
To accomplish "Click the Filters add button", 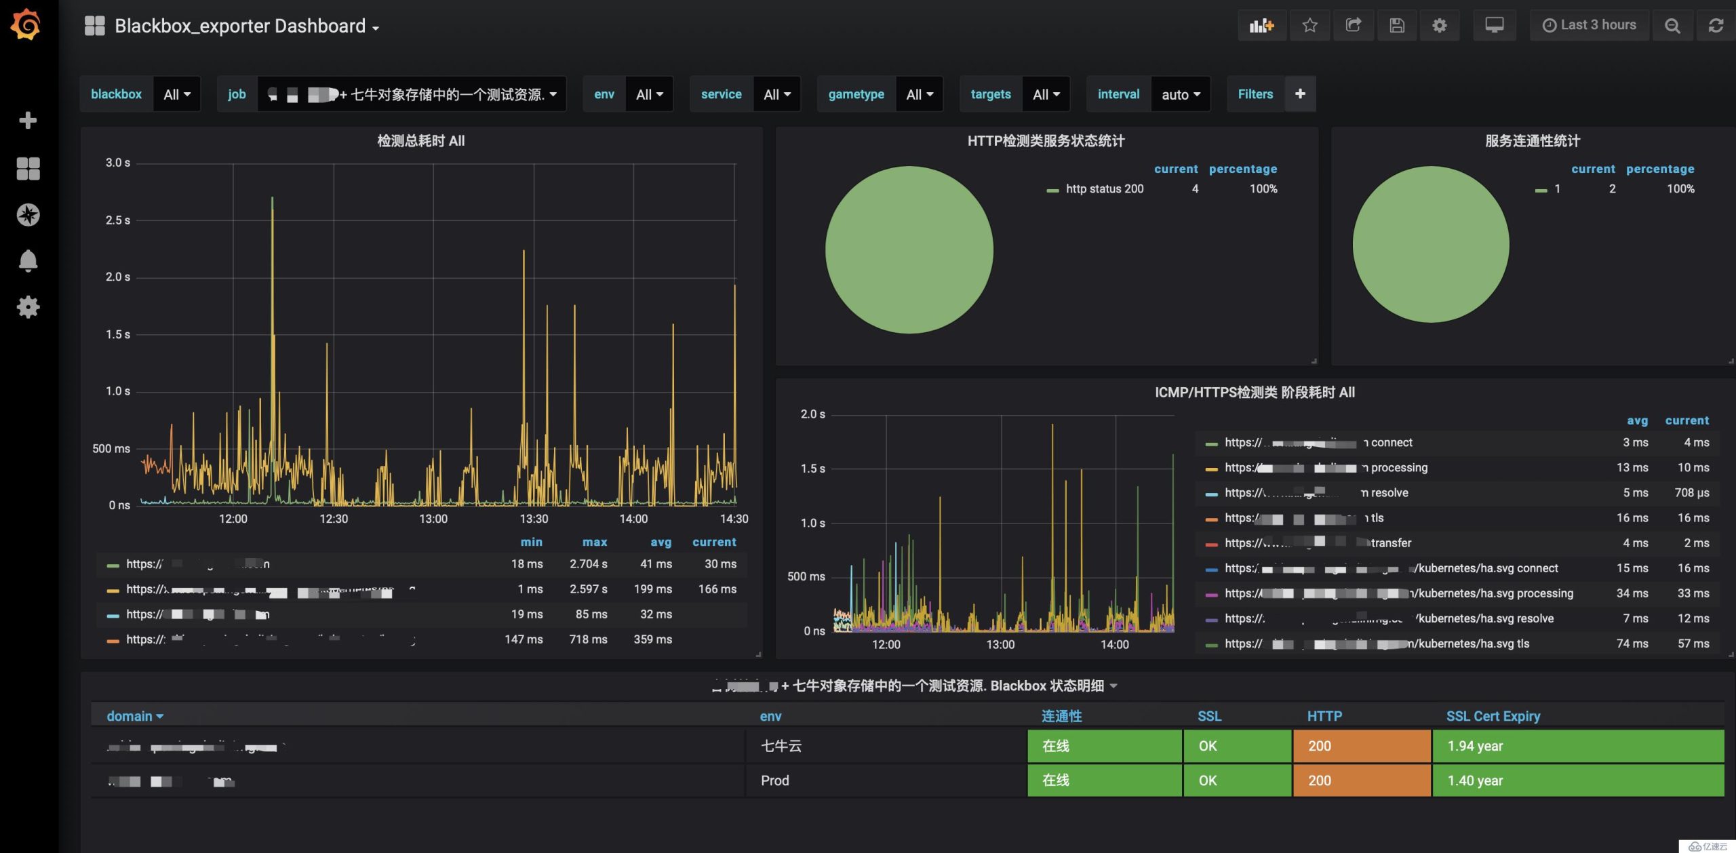I will (x=1300, y=93).
